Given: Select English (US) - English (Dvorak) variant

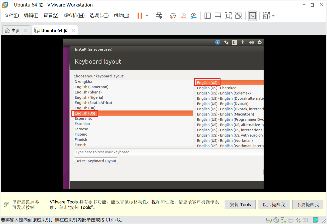Looking at the screenshot, I should click(230, 104).
